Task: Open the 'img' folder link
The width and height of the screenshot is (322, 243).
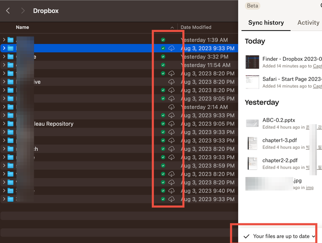Action: click(x=310, y=187)
